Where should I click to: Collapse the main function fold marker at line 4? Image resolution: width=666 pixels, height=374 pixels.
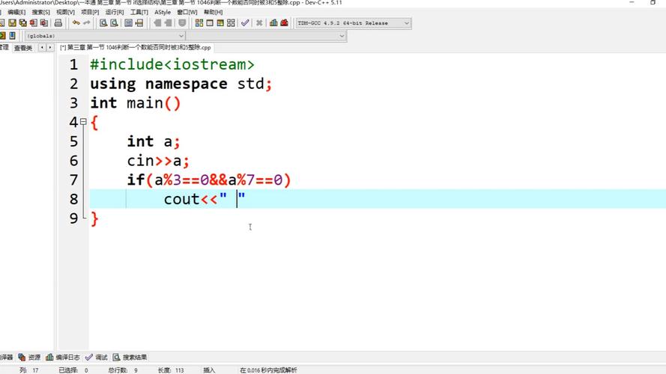click(83, 122)
